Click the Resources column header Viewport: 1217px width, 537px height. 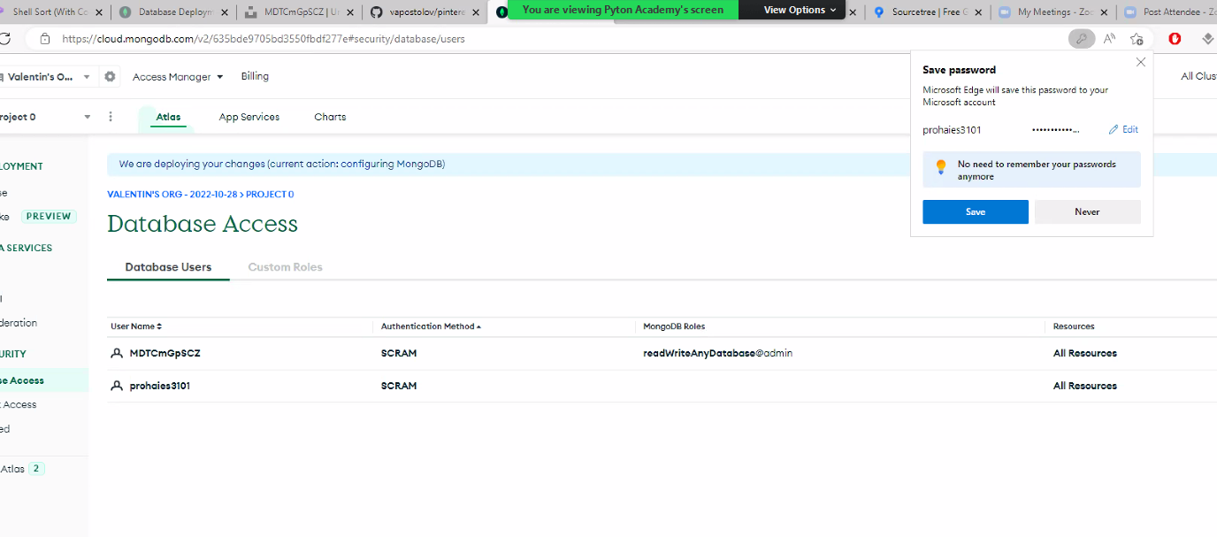pos(1074,326)
